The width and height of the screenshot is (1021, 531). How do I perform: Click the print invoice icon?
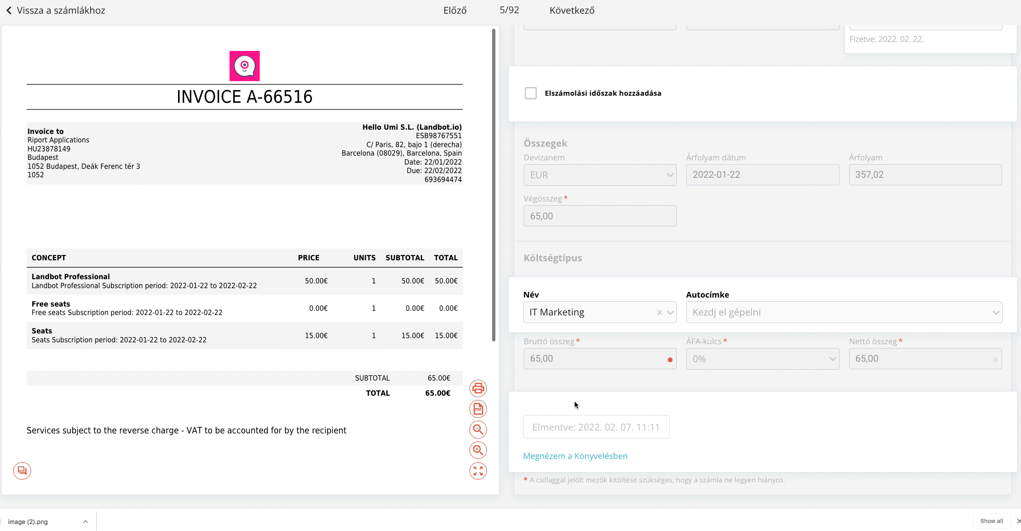pyautogui.click(x=478, y=388)
